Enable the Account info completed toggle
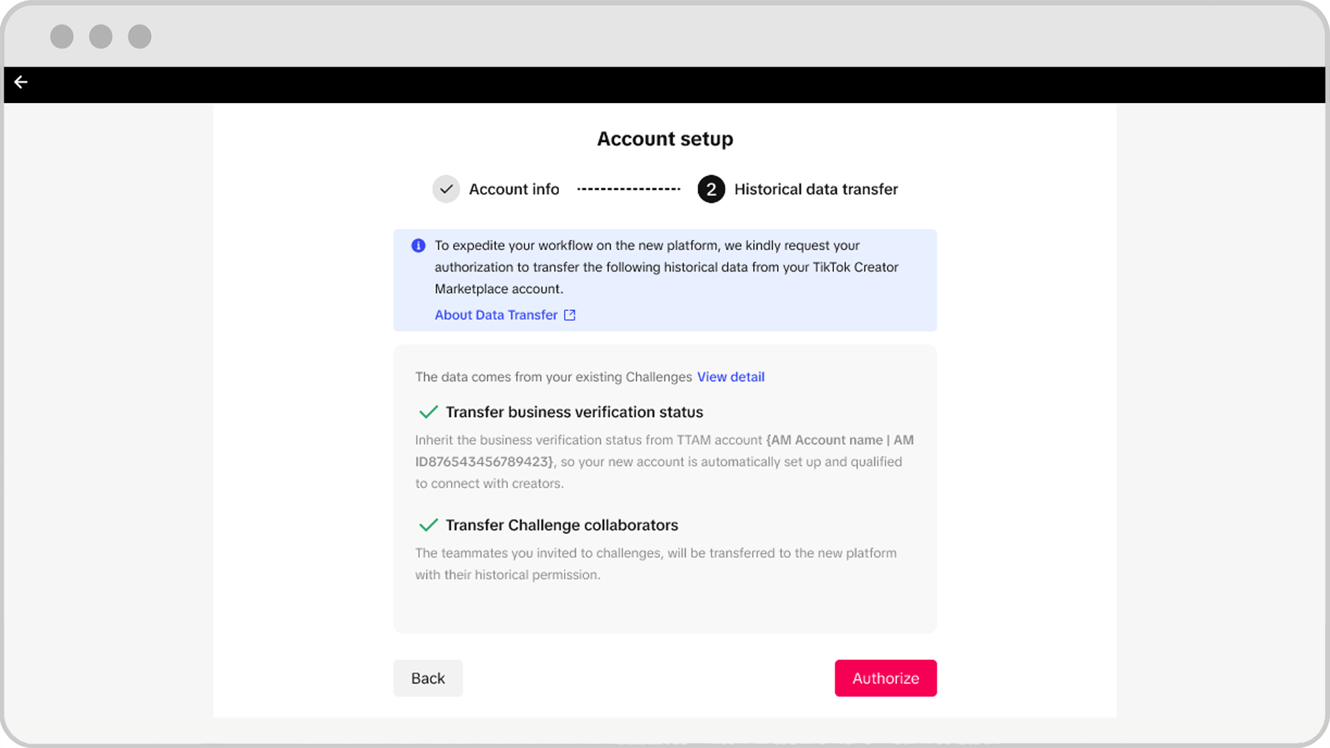Image resolution: width=1330 pixels, height=748 pixels. [447, 189]
